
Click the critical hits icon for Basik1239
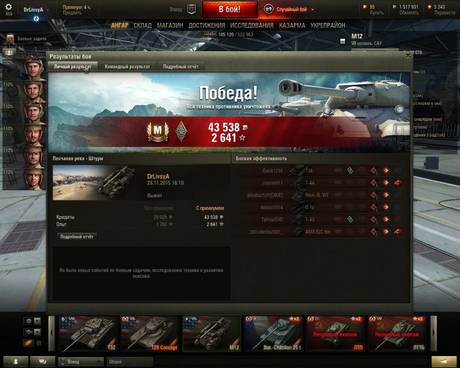374,171
